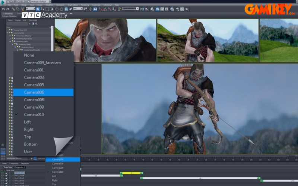This screenshot has height=186, width=298.
Task: Click the yellow shot bar in the timeline
Action: (x=131, y=173)
